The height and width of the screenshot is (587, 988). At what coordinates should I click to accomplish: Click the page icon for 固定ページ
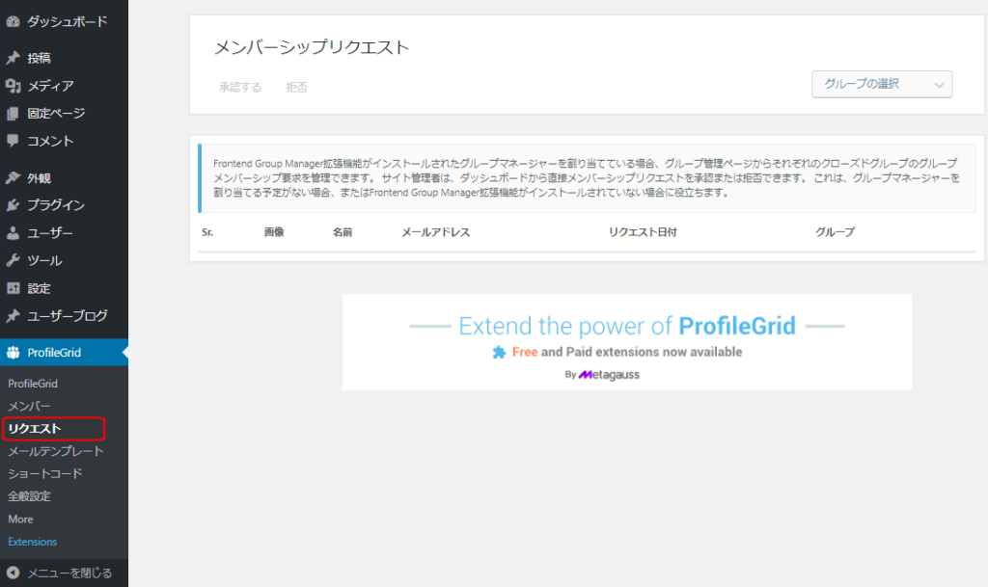(13, 114)
